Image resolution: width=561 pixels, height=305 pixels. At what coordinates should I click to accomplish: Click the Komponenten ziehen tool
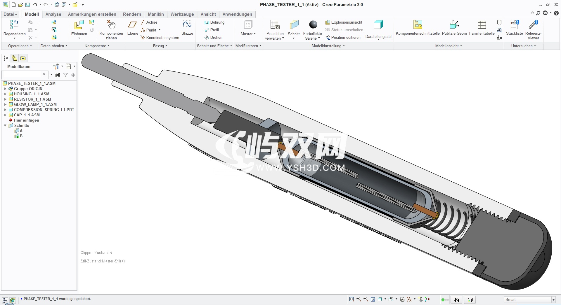(x=111, y=25)
